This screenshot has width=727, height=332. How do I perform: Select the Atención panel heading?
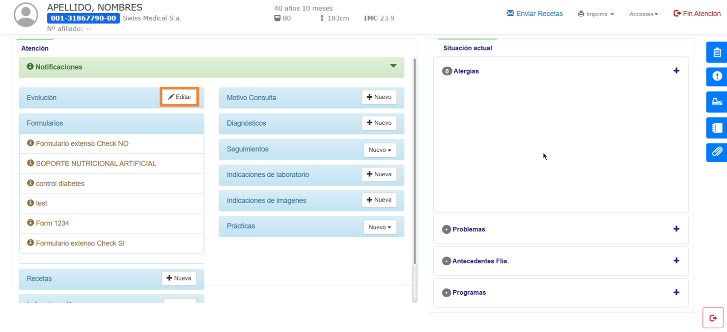tap(35, 49)
